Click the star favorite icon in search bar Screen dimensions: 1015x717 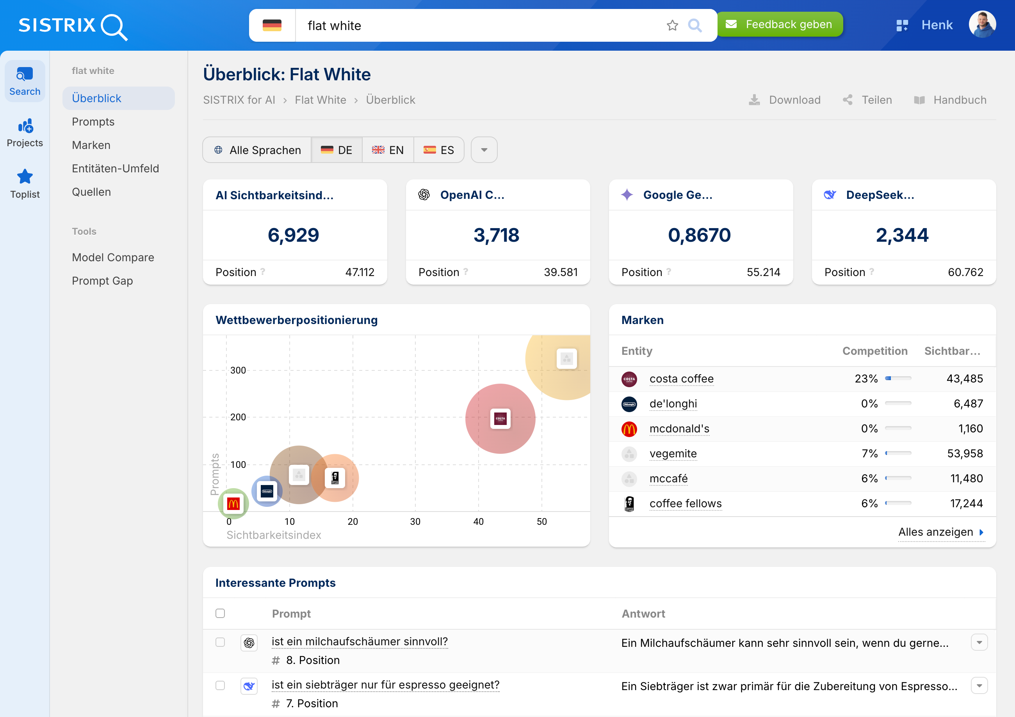click(672, 26)
